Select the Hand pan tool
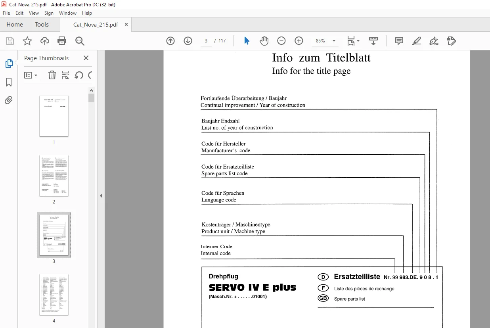490x328 pixels. 264,41
